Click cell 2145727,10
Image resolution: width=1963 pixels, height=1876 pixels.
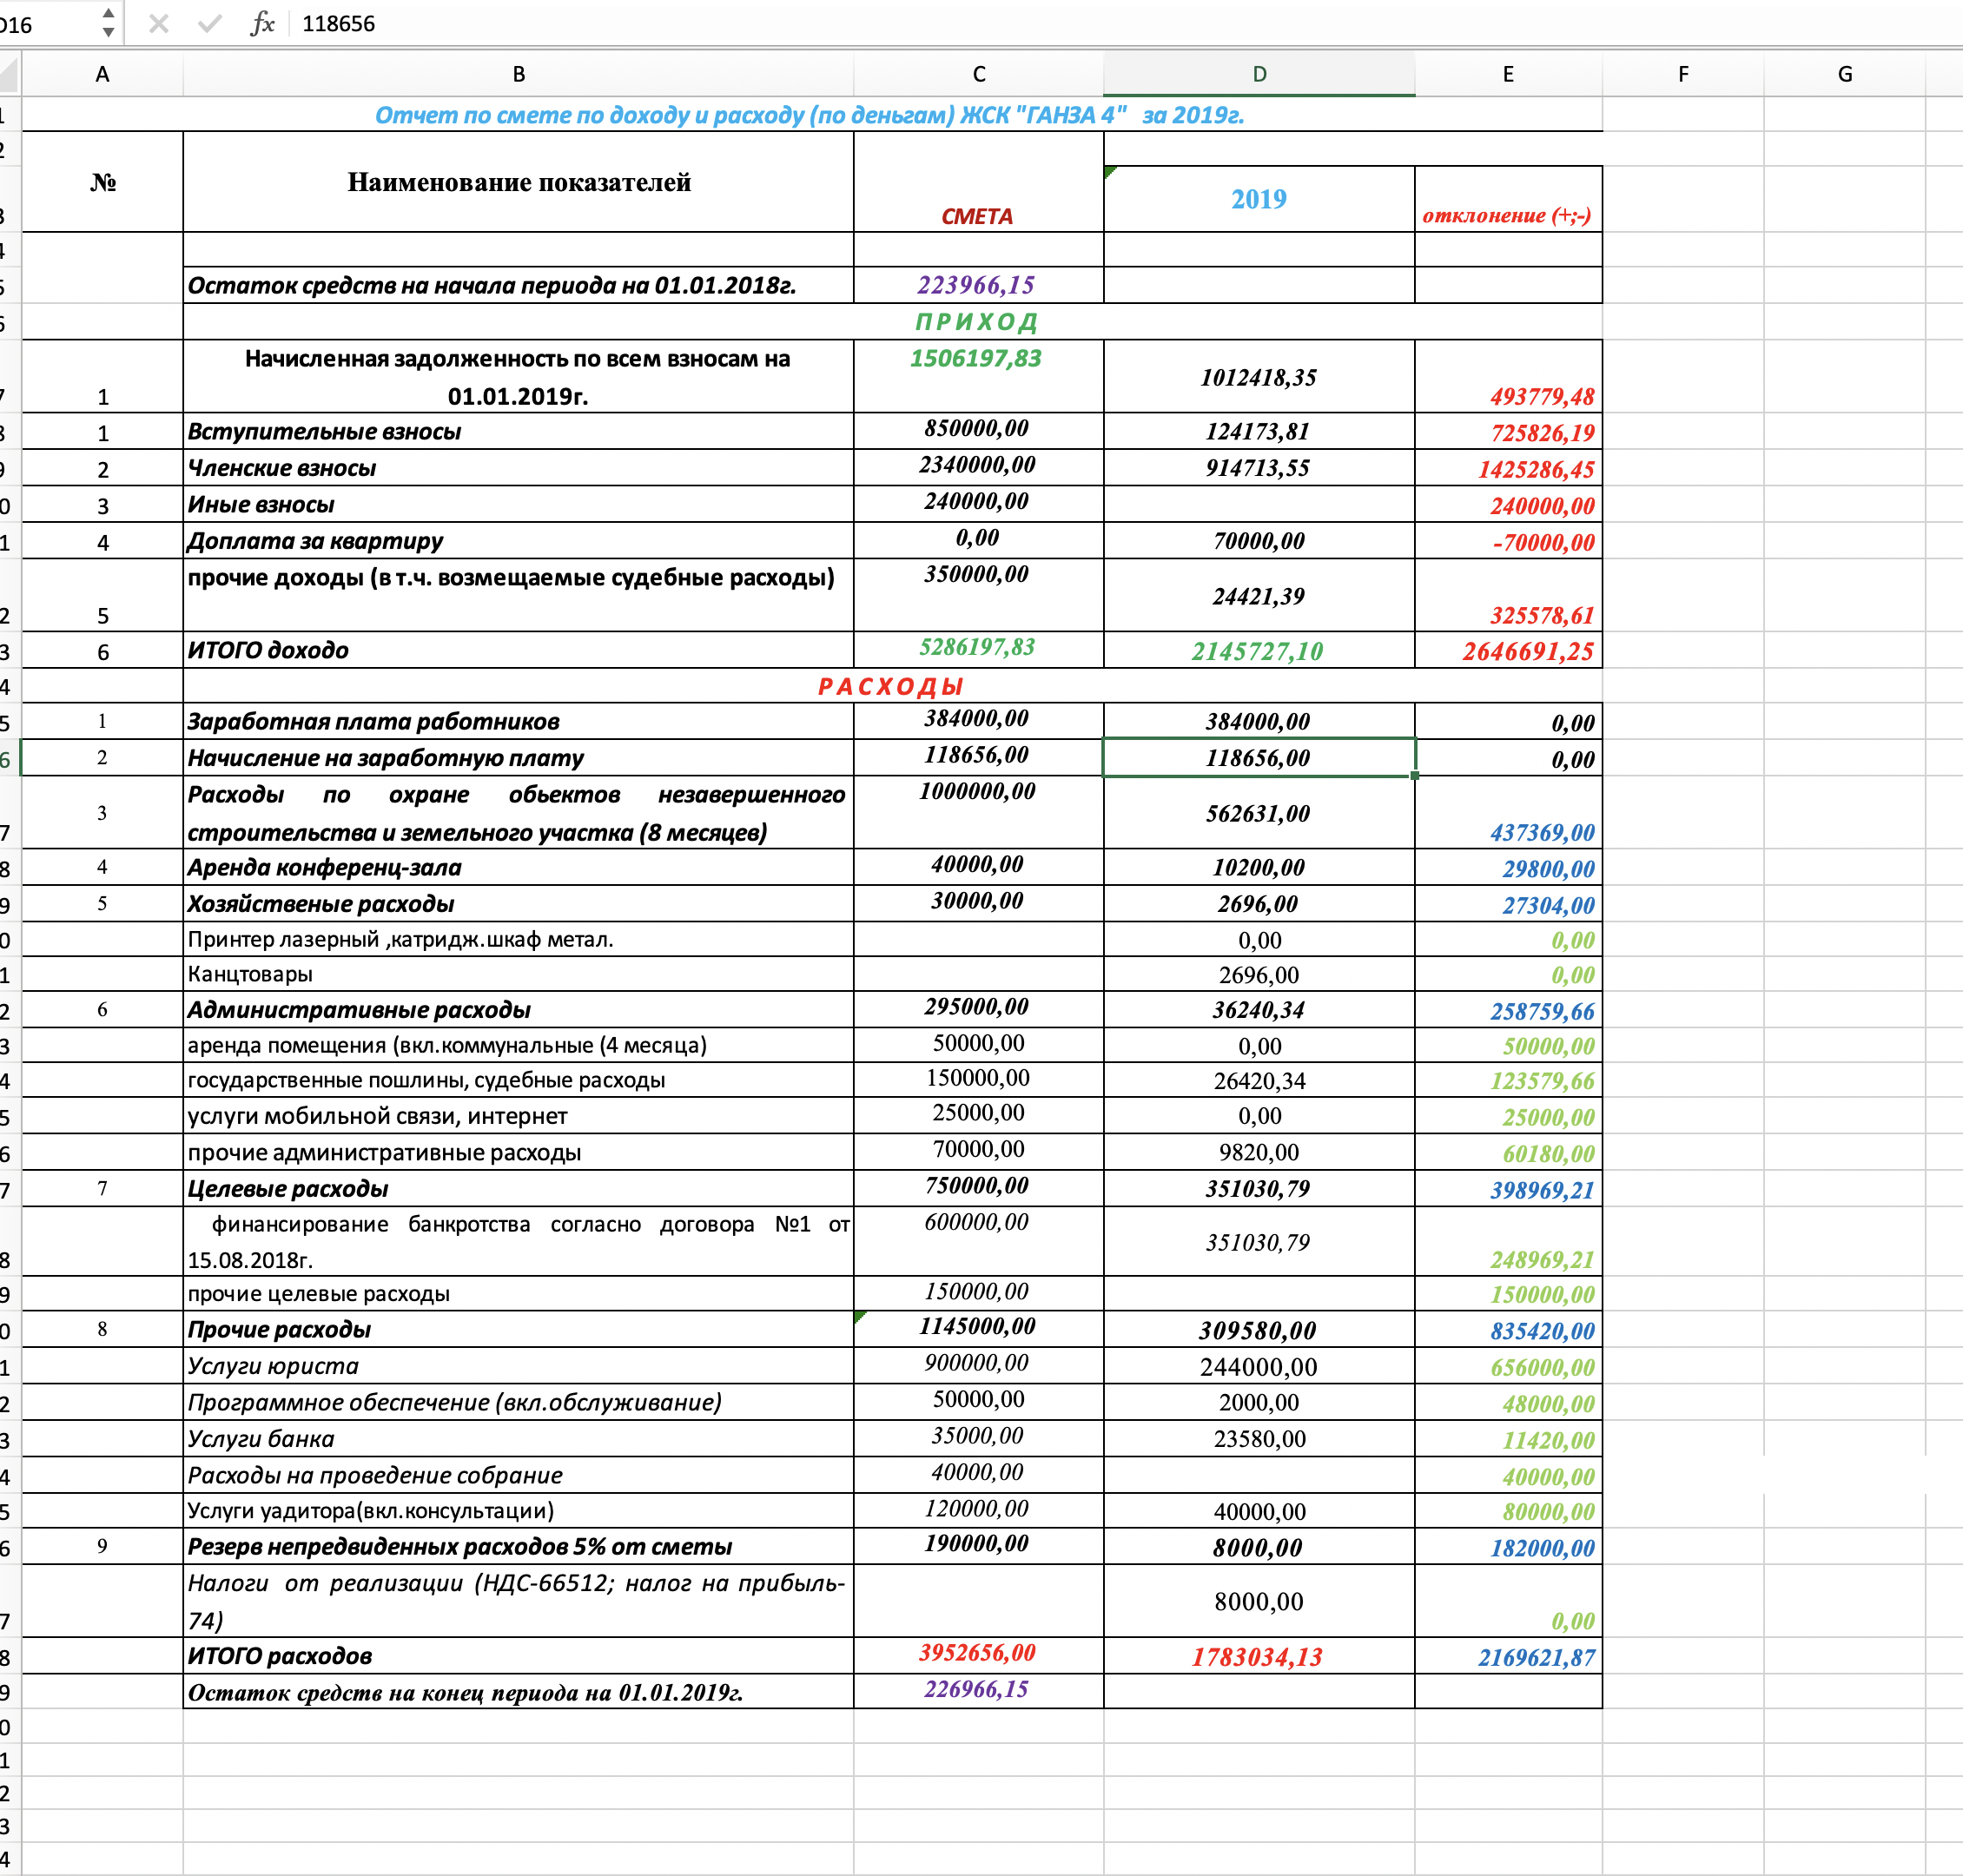click(1259, 650)
